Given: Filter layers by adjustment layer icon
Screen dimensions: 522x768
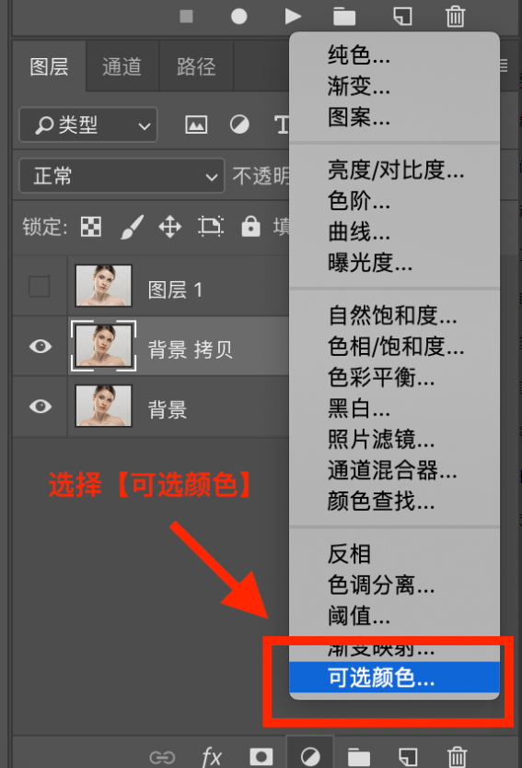Looking at the screenshot, I should 239,124.
